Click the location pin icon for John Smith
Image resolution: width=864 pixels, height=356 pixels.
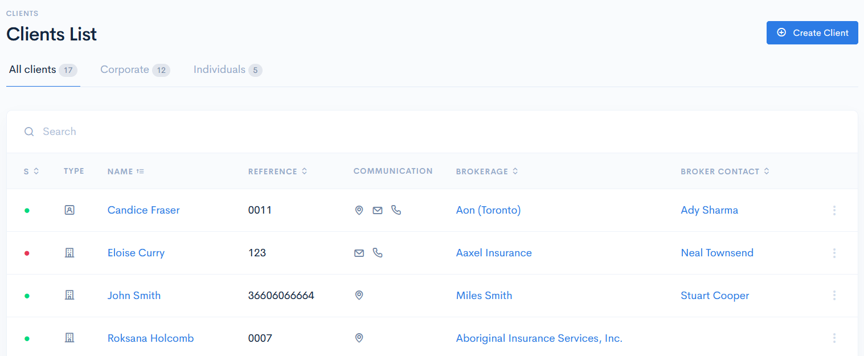click(x=359, y=295)
